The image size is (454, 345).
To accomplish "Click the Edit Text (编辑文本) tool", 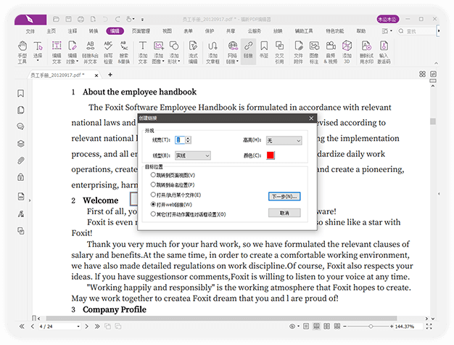I will (57, 52).
